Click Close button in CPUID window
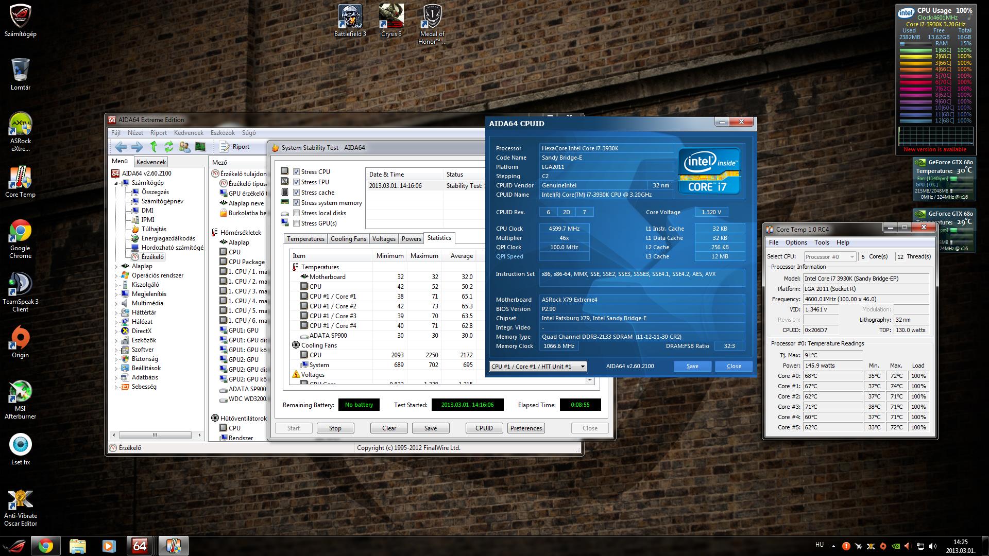989x556 pixels. pyautogui.click(x=734, y=366)
